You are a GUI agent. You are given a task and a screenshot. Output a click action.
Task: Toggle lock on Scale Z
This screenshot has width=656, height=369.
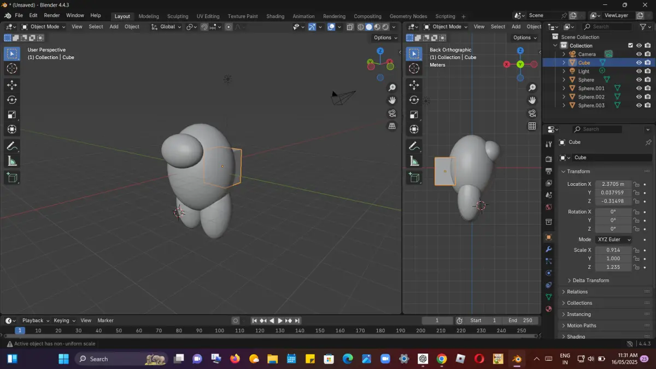636,267
